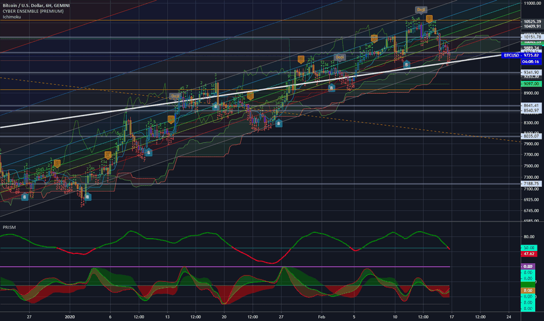Image resolution: width=544 pixels, height=321 pixels.
Task: Click the B buy marker between Feb and 5
Action: [332, 88]
